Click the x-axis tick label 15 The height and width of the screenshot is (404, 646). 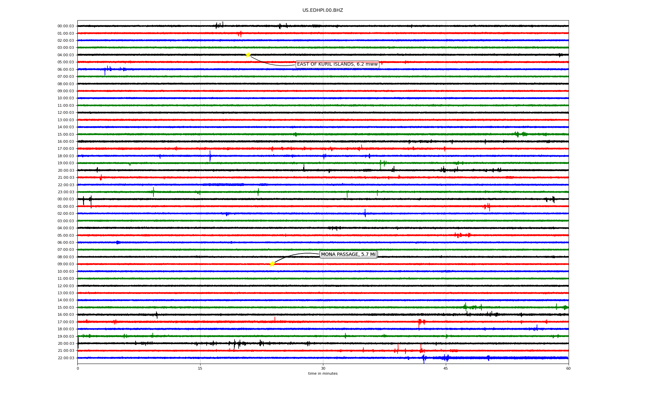click(x=200, y=369)
